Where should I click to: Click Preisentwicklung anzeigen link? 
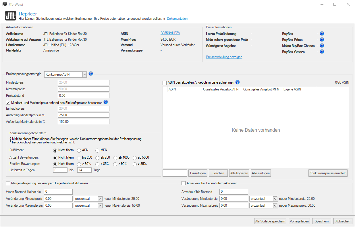[224, 57]
